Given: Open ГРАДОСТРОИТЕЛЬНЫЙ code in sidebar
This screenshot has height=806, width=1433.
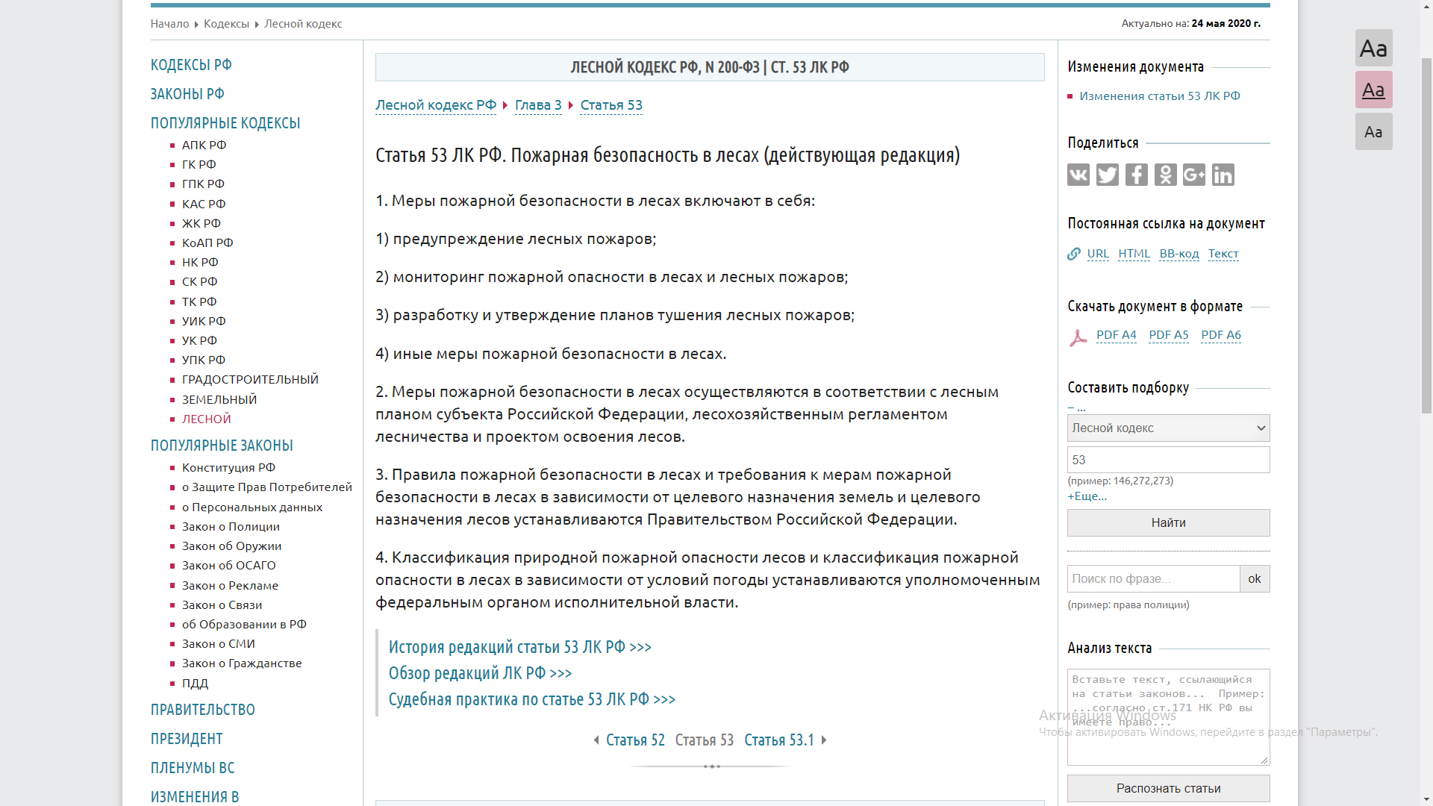Looking at the screenshot, I should click(x=250, y=379).
